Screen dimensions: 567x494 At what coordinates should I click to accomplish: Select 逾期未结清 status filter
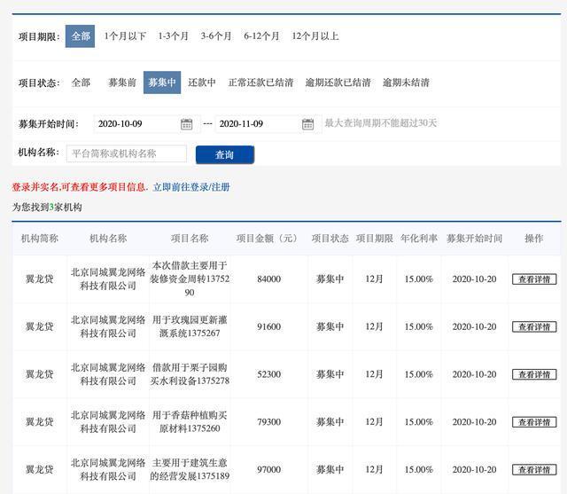point(406,82)
